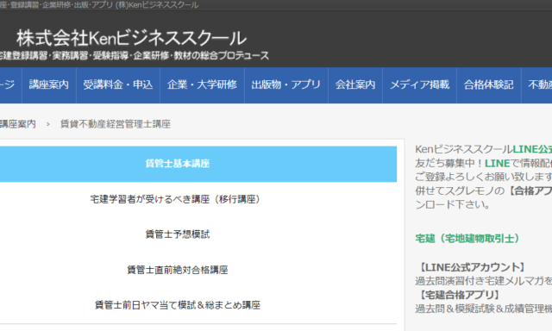Image resolution: width=552 pixels, height=331 pixels.
Task: Select 合格体験記 in the navigation bar
Action: [489, 84]
